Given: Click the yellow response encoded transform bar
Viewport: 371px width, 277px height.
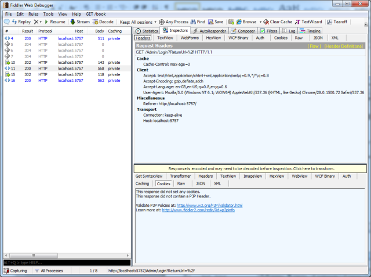Looking at the screenshot, I should pos(250,169).
